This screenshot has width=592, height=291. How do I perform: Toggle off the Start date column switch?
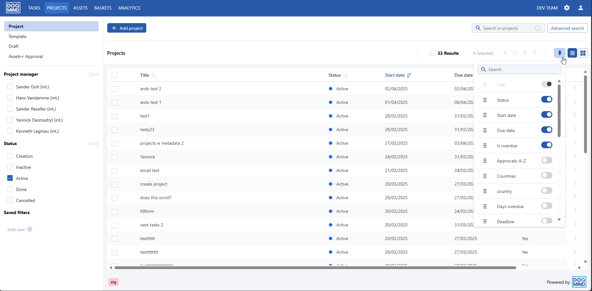pos(547,115)
